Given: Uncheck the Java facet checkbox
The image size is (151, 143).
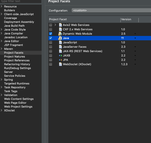Looking at the screenshot, I should tap(51, 38).
